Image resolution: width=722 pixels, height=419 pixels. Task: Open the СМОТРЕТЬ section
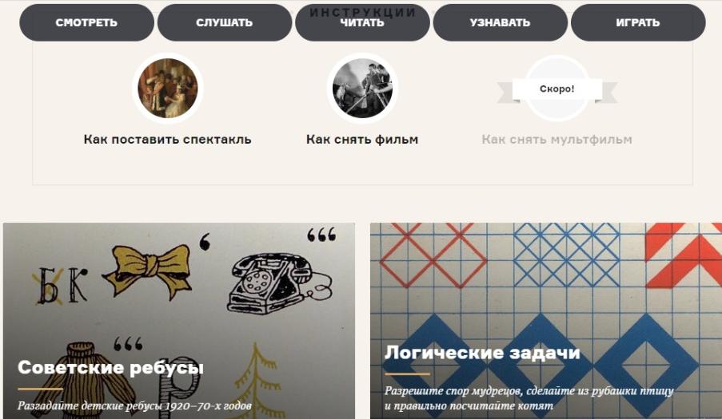(x=86, y=22)
